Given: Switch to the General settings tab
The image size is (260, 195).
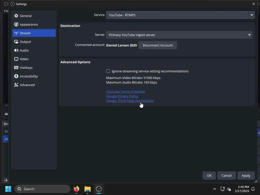Looking at the screenshot, I should coord(34,16).
